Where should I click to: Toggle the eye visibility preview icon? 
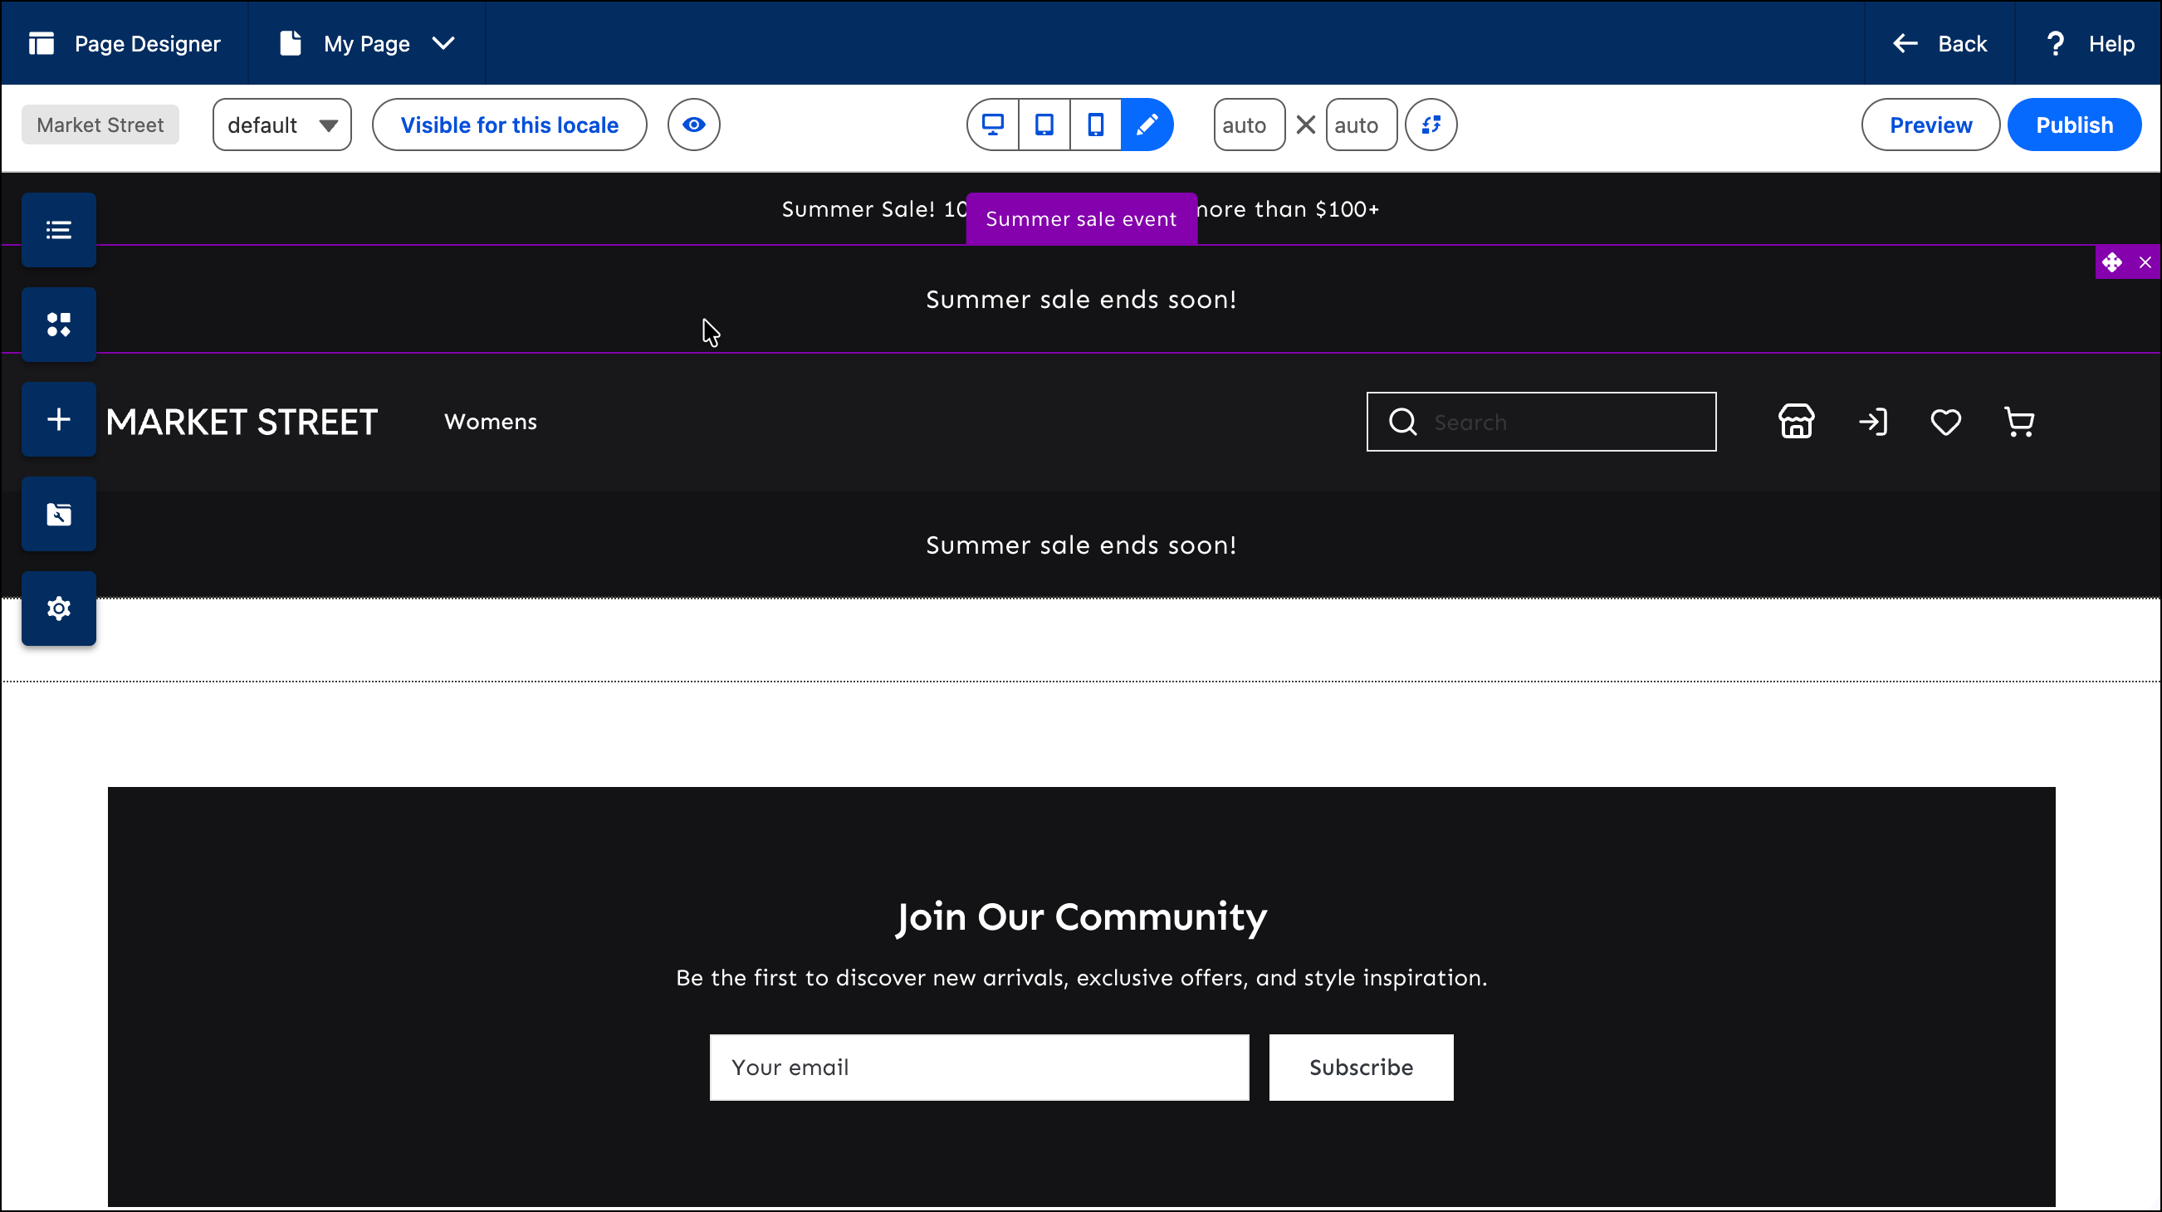click(693, 125)
